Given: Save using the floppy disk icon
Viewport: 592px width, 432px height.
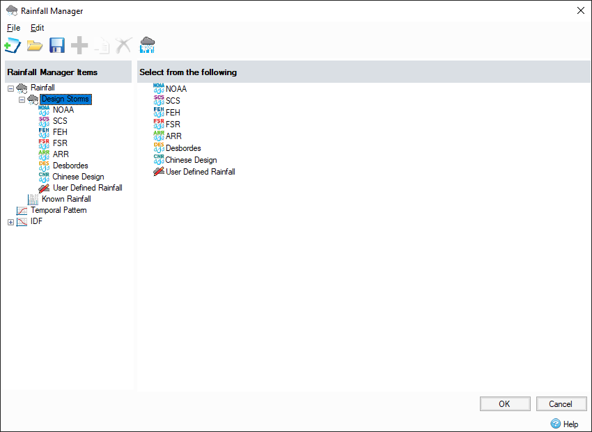Looking at the screenshot, I should [57, 46].
